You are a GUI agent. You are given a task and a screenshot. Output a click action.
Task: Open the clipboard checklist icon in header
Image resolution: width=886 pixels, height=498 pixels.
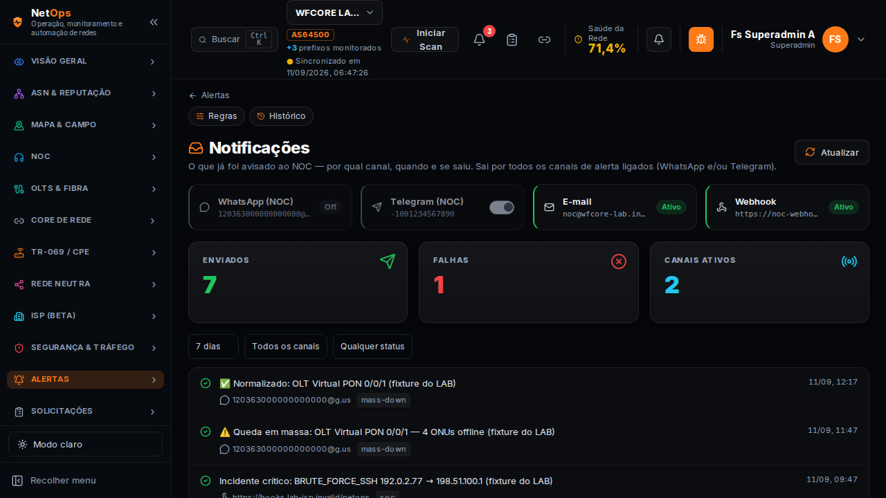[512, 39]
